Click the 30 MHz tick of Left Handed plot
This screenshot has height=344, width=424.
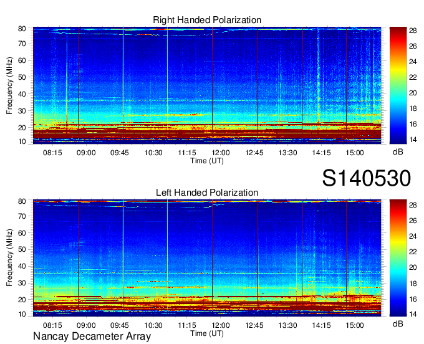click(22, 283)
